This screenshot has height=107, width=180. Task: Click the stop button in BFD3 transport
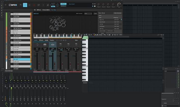25,5
